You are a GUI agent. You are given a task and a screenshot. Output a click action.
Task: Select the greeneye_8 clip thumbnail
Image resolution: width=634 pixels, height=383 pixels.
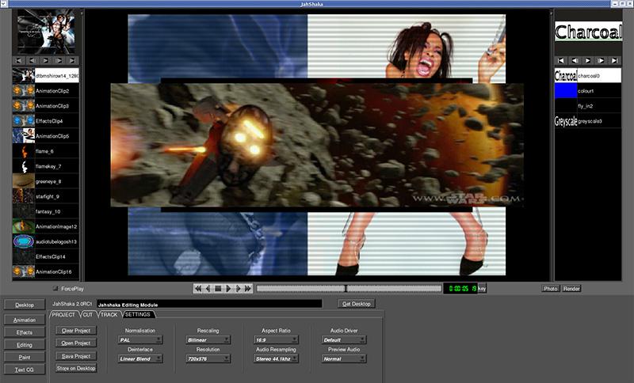point(24,181)
